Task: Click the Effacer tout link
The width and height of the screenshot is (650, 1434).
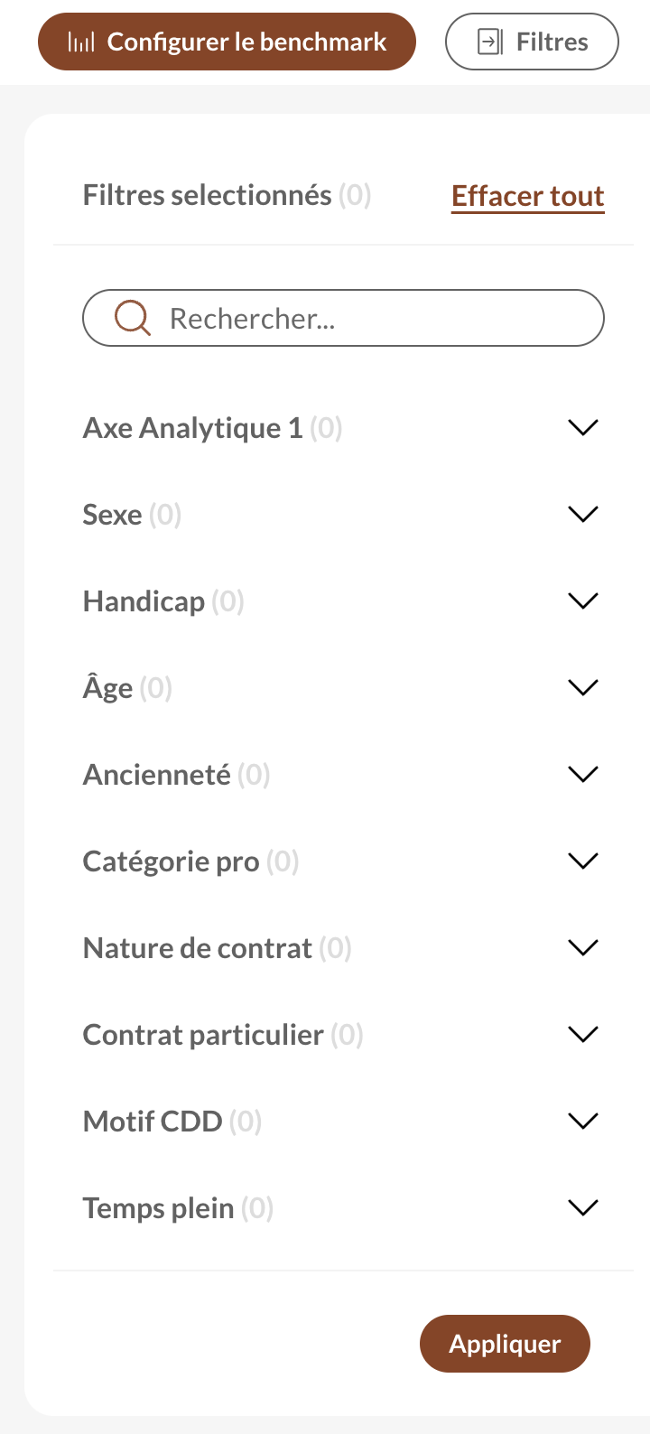Action: [x=528, y=196]
